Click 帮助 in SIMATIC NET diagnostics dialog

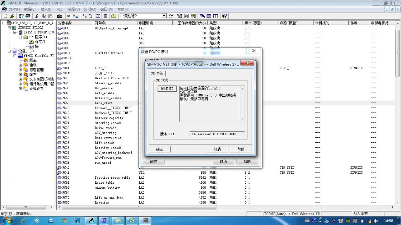[x=241, y=149]
